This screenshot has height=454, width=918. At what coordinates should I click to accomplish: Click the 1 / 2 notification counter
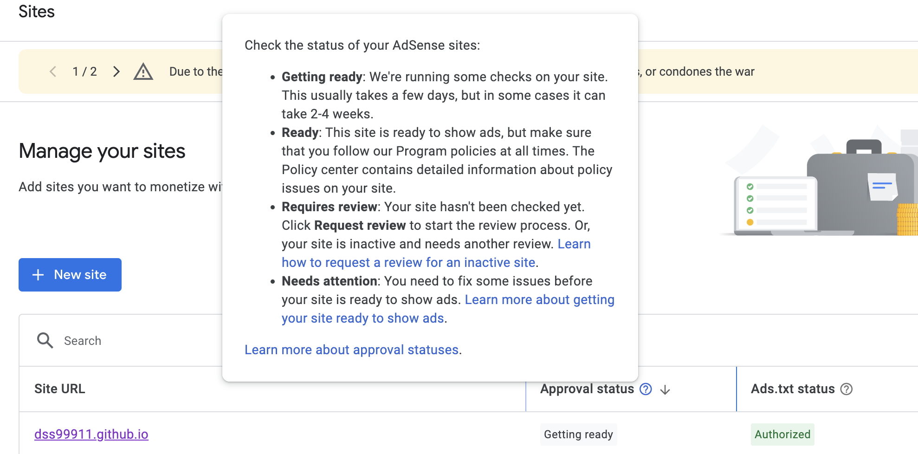pos(84,71)
